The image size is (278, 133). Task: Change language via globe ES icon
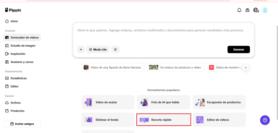pyautogui.click(x=256, y=10)
